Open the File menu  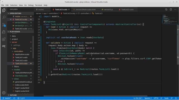click(3, 5)
